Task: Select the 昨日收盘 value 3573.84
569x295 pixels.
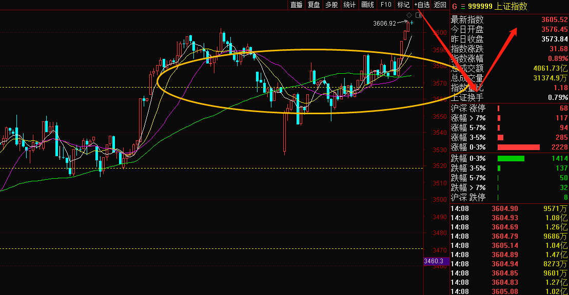Action: point(555,39)
